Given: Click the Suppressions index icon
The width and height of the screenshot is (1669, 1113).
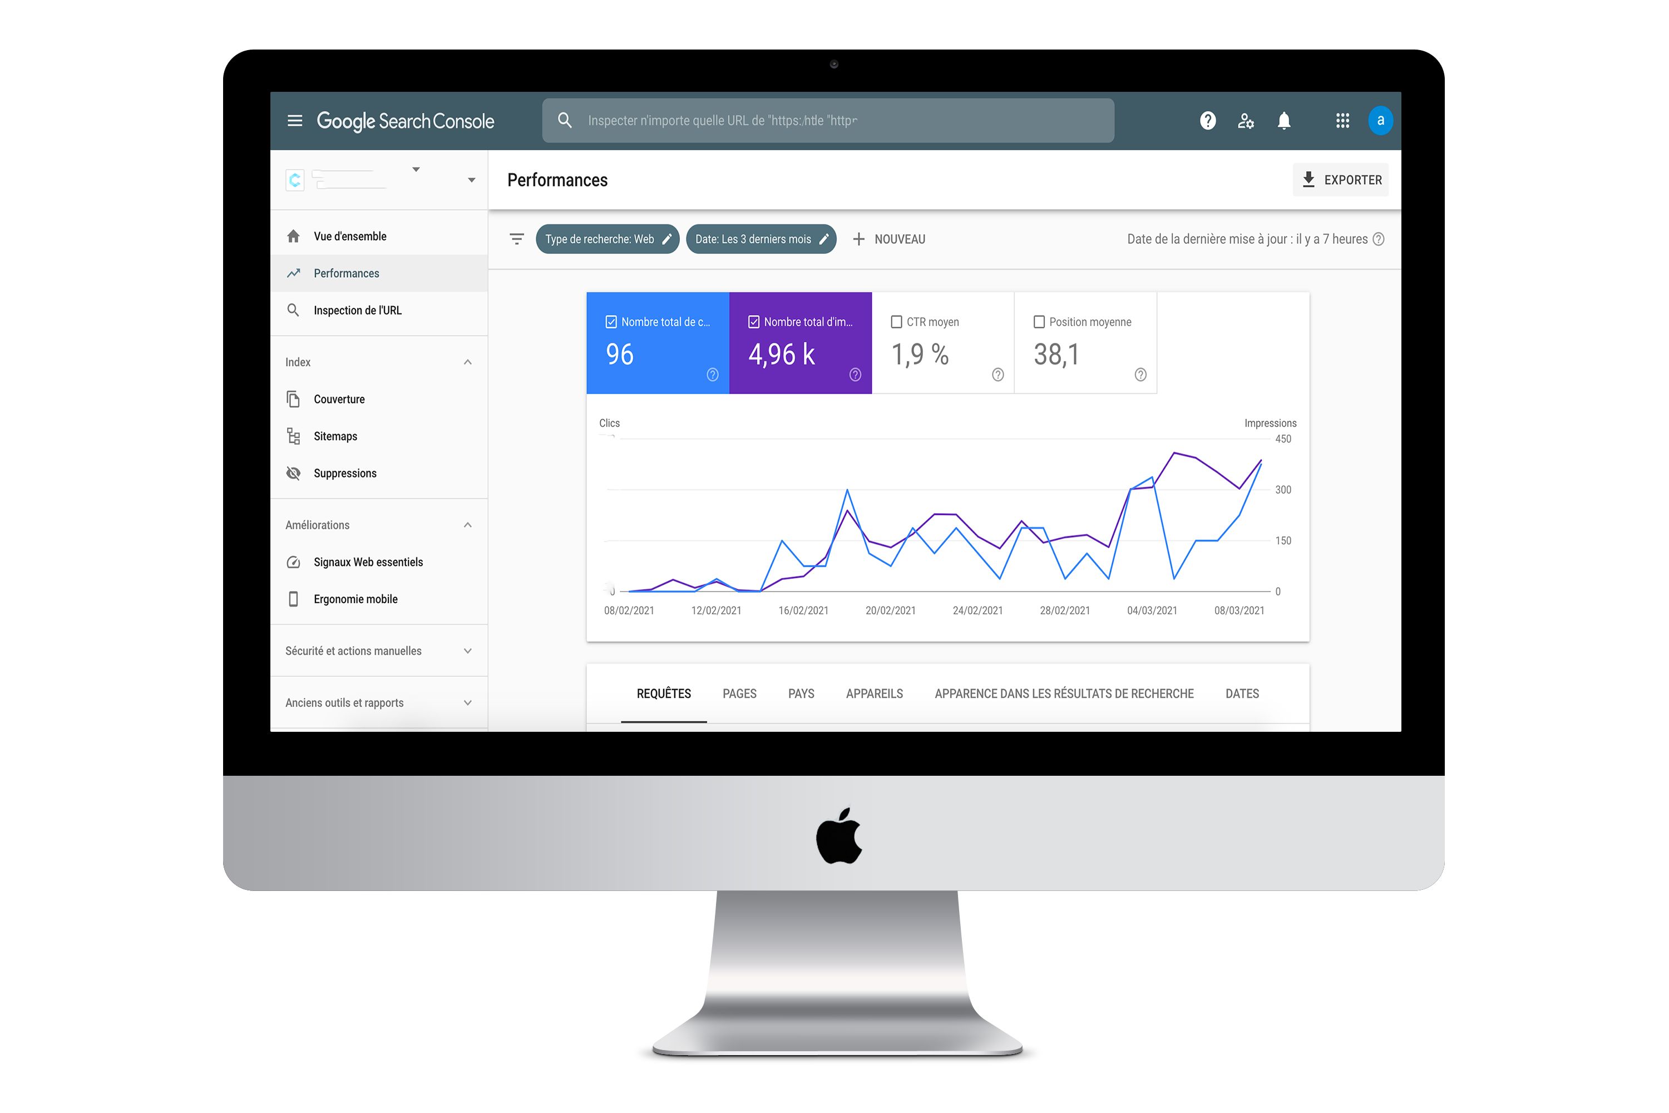Looking at the screenshot, I should point(294,473).
